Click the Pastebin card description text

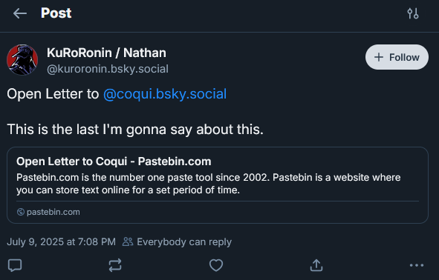click(208, 184)
